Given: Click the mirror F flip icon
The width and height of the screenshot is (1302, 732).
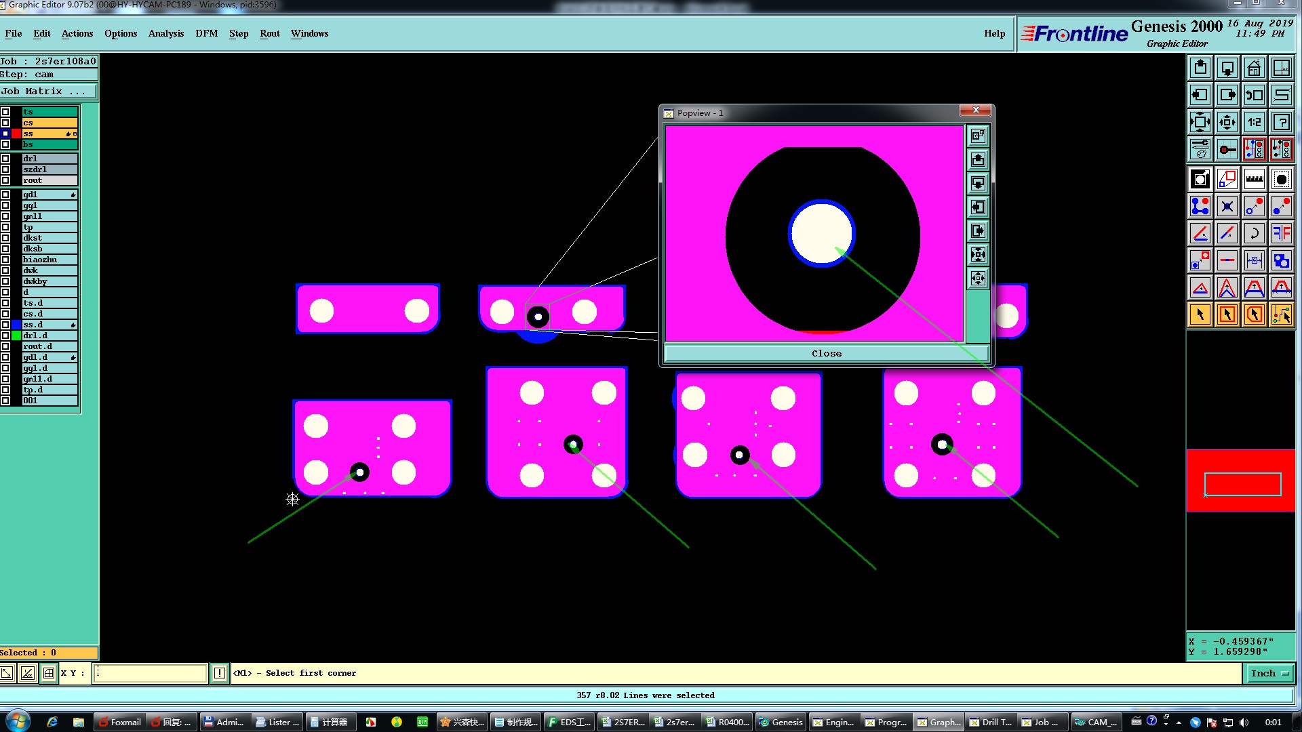Looking at the screenshot, I should pos(1281,233).
